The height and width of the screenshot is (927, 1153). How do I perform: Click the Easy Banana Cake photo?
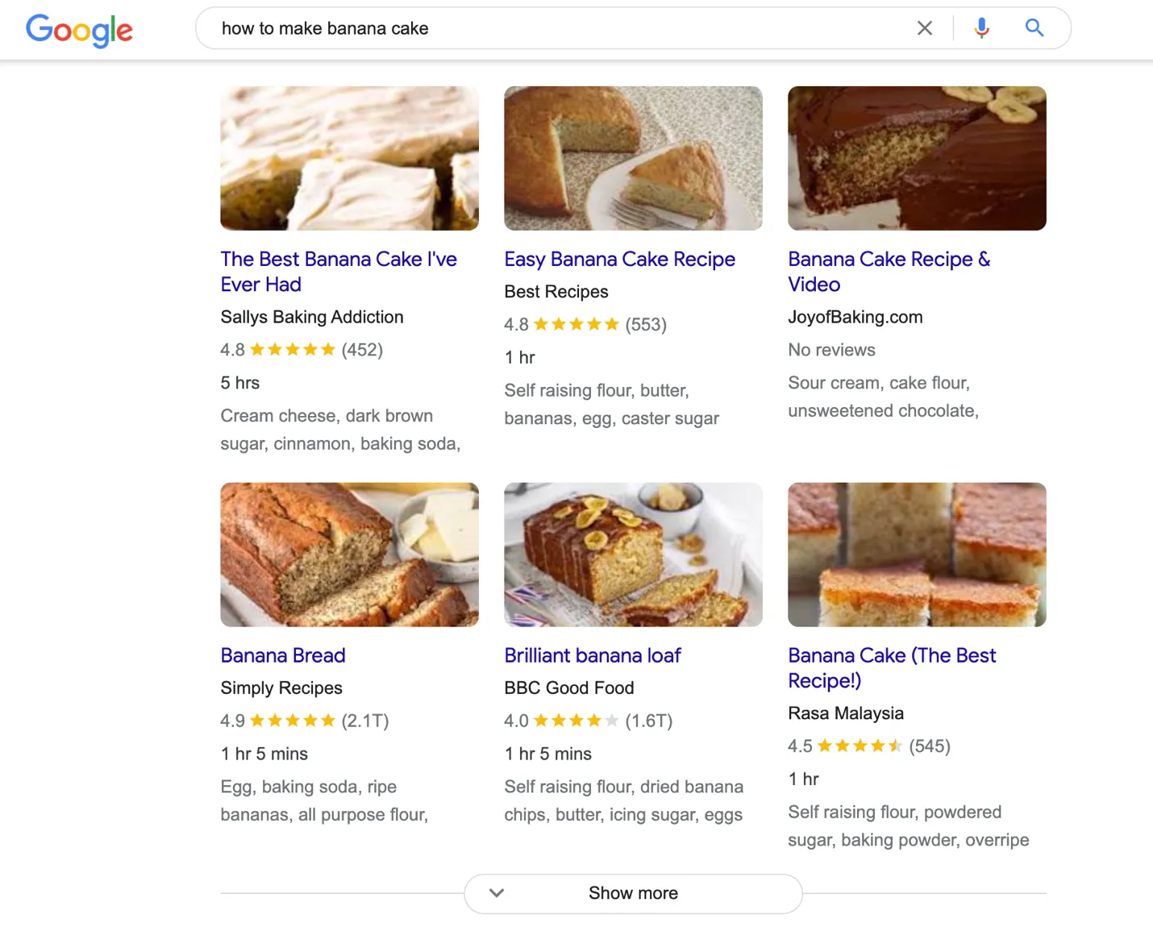click(633, 158)
